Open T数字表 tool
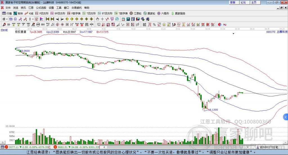This screenshot has height=155, width=288. coord(121,14)
